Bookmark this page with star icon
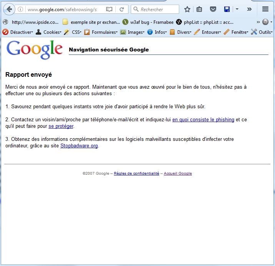The image size is (275, 266). tap(187, 9)
